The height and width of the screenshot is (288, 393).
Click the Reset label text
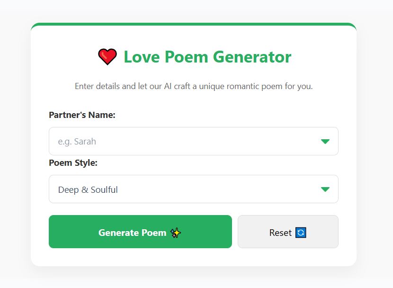281,232
